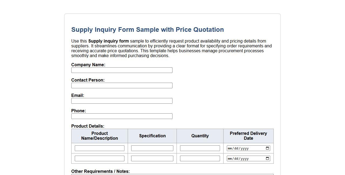Open the calendar picker for the second delivery date
This screenshot has height=175, width=345.
[267, 158]
